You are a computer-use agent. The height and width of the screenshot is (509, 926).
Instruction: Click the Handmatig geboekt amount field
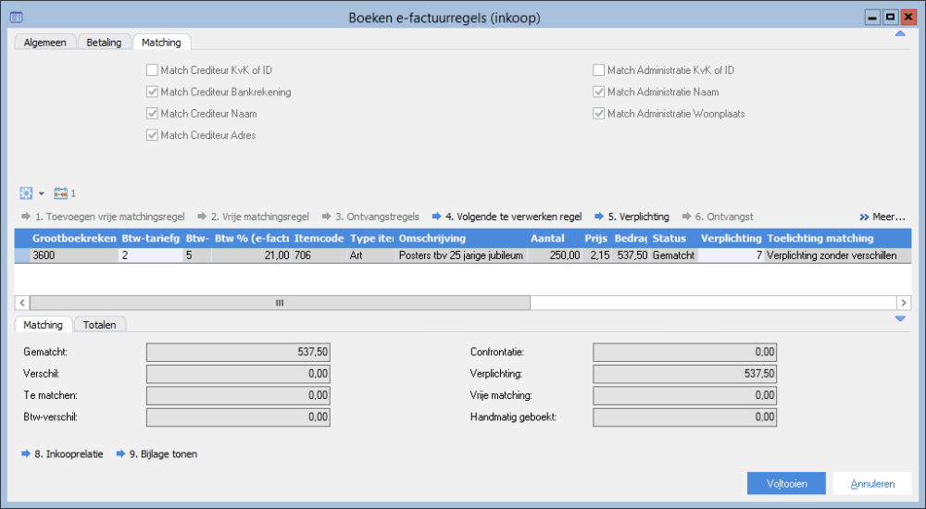coord(684,416)
